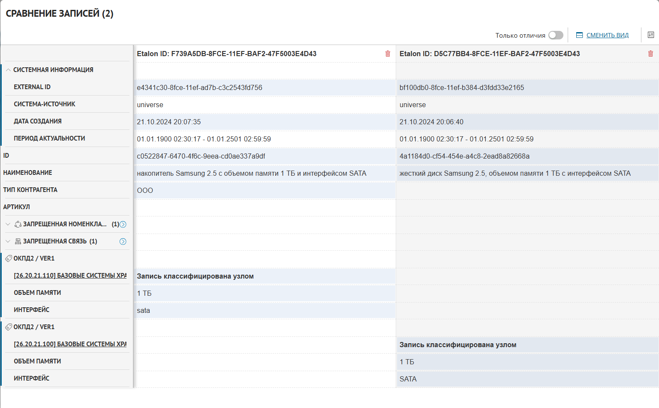Remove the first record F739A5DB using trash icon
Viewport: 659px width, 408px height.
[x=388, y=54]
